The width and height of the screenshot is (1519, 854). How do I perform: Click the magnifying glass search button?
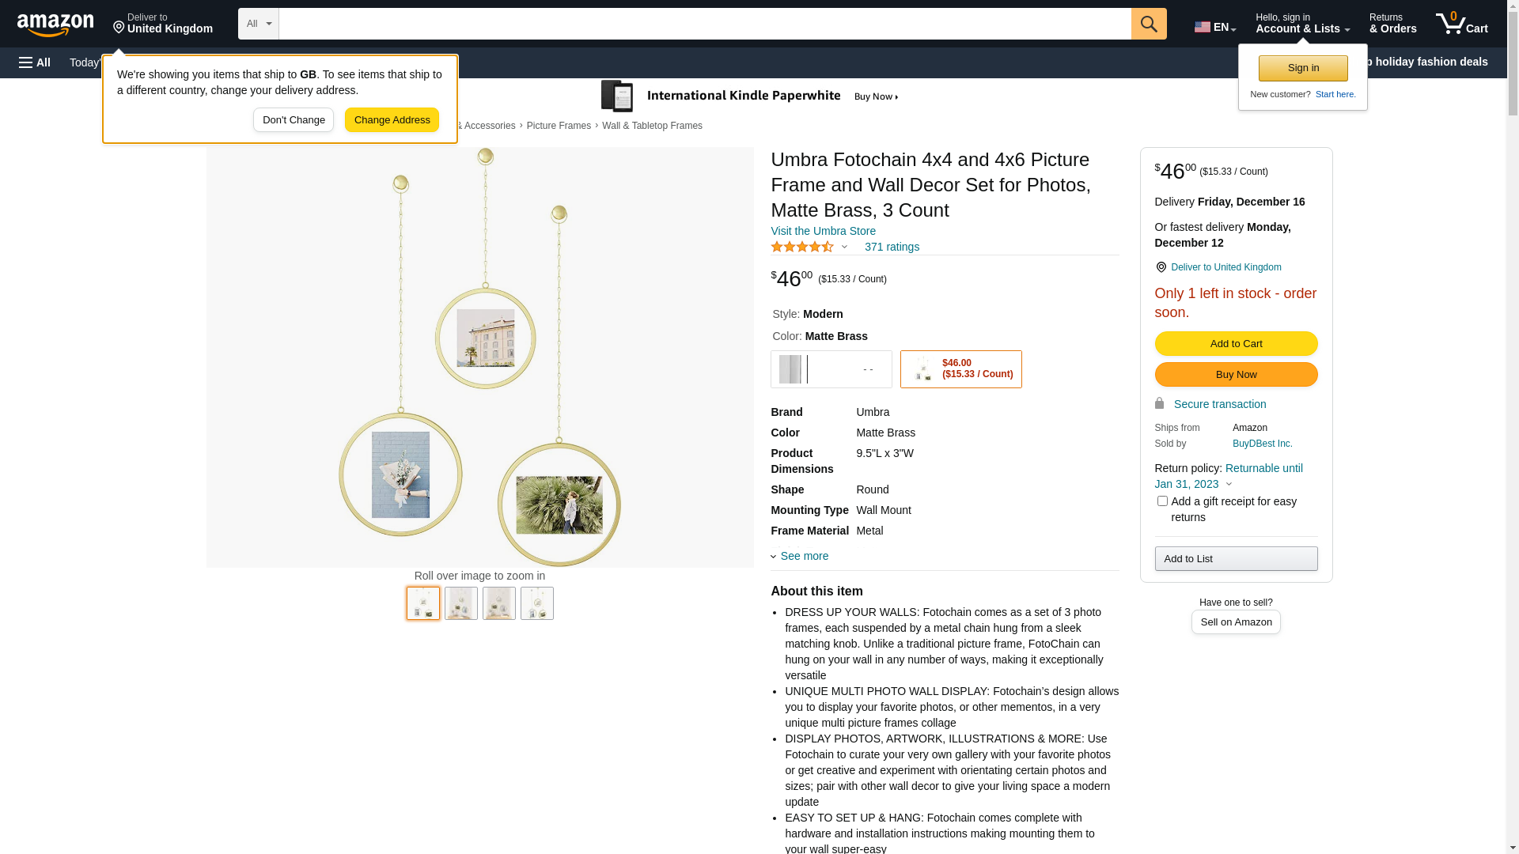point(1149,24)
